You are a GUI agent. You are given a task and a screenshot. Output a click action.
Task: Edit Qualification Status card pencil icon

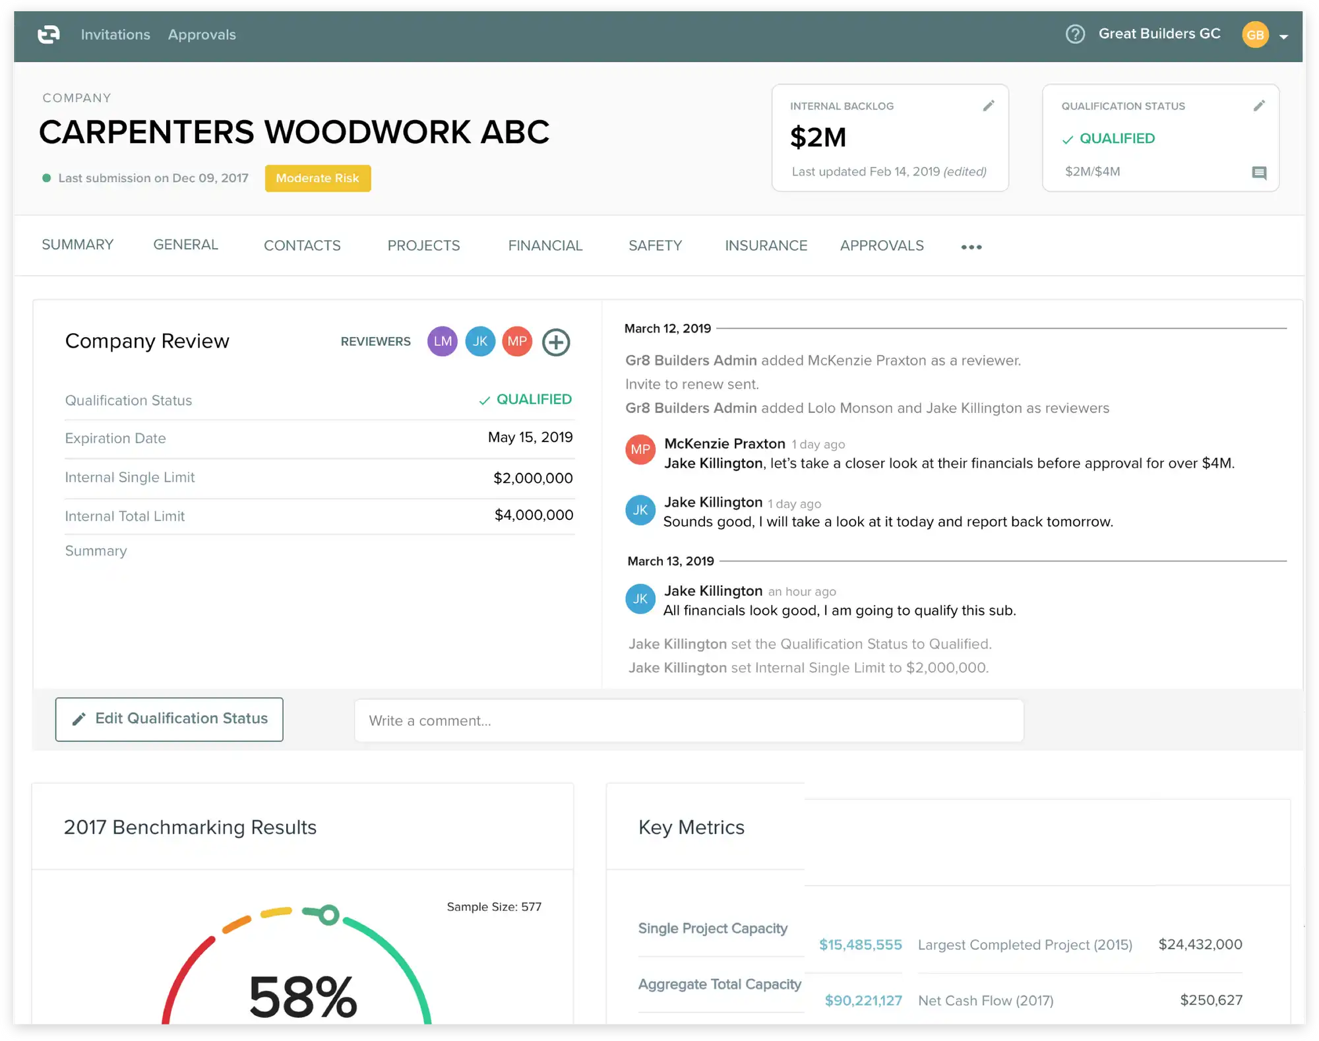1258,106
